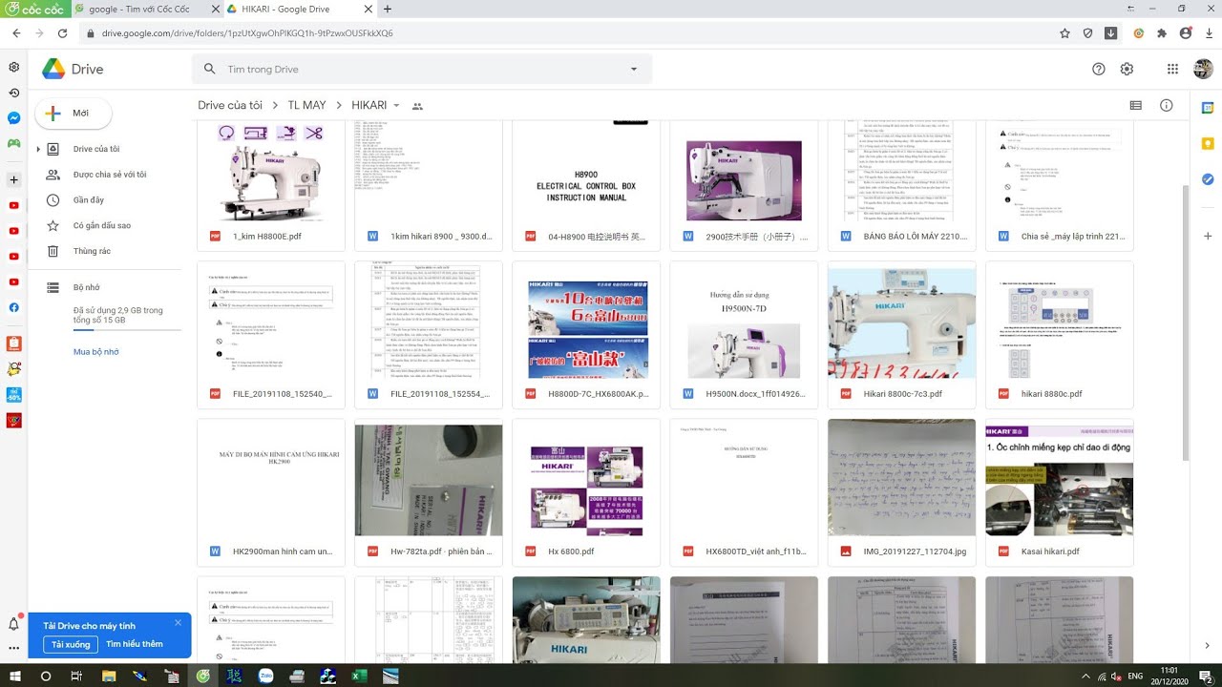This screenshot has height=687, width=1222.
Task: Open Google apps grid launcher
Action: tap(1172, 69)
